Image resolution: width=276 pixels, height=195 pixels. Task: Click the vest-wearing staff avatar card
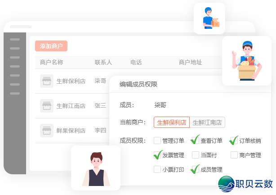[96, 168]
